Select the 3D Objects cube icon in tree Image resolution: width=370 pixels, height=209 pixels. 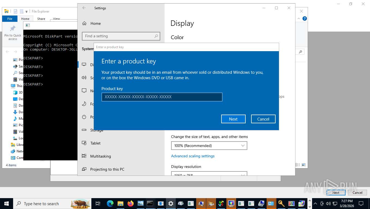point(15,93)
